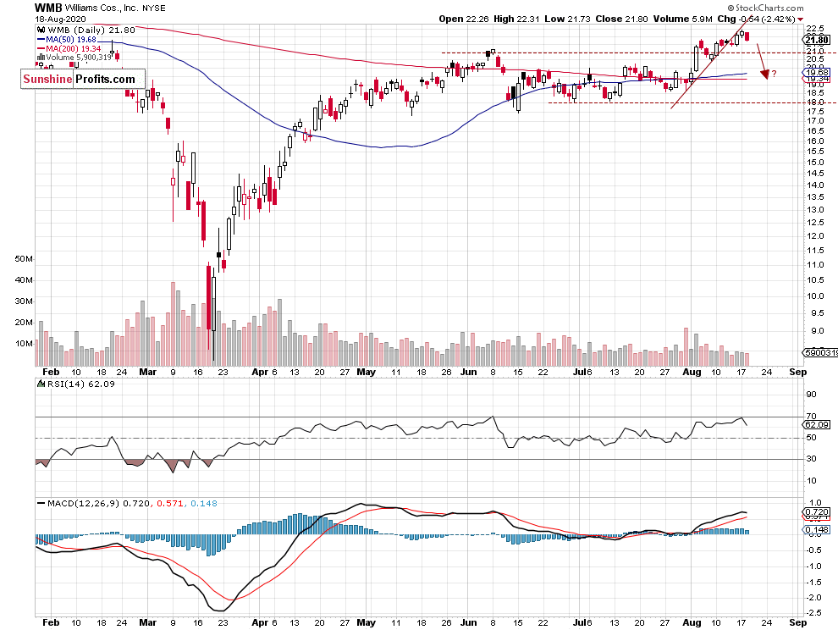Click the red MA(200) legend line swatch
The width and height of the screenshot is (838, 630).
click(41, 48)
